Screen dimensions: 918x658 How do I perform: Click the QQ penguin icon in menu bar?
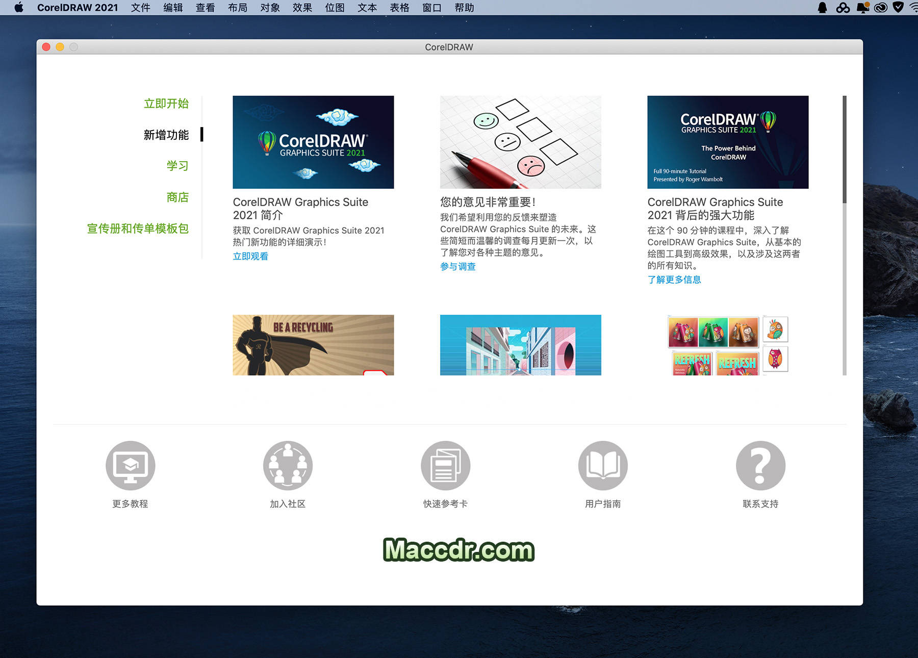coord(822,7)
